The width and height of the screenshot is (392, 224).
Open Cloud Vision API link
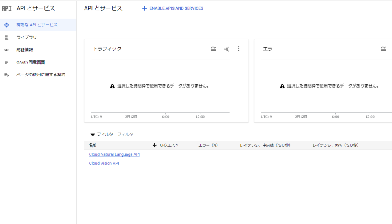point(104,163)
